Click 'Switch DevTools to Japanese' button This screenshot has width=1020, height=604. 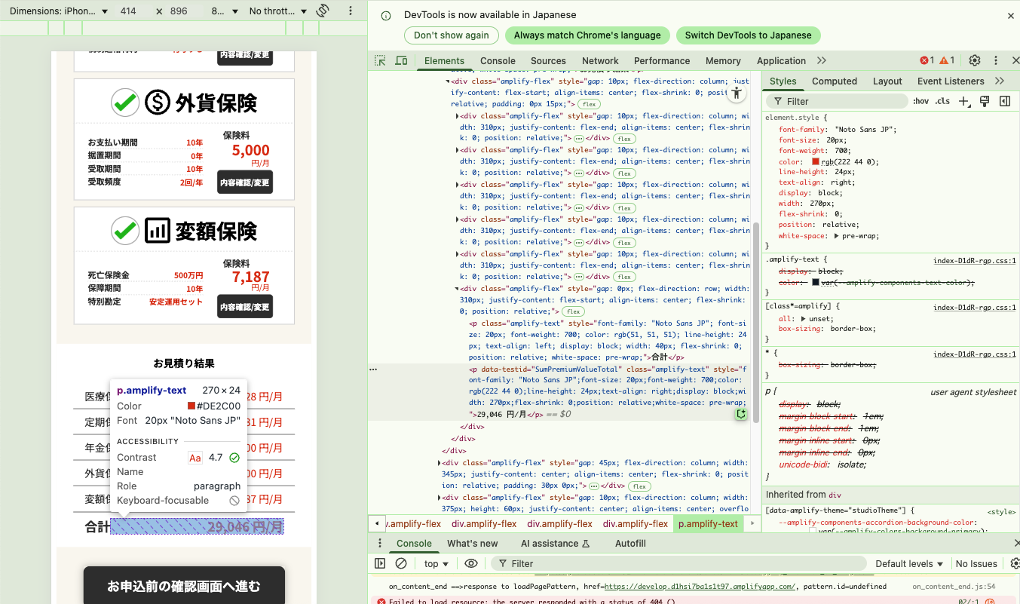click(x=748, y=35)
